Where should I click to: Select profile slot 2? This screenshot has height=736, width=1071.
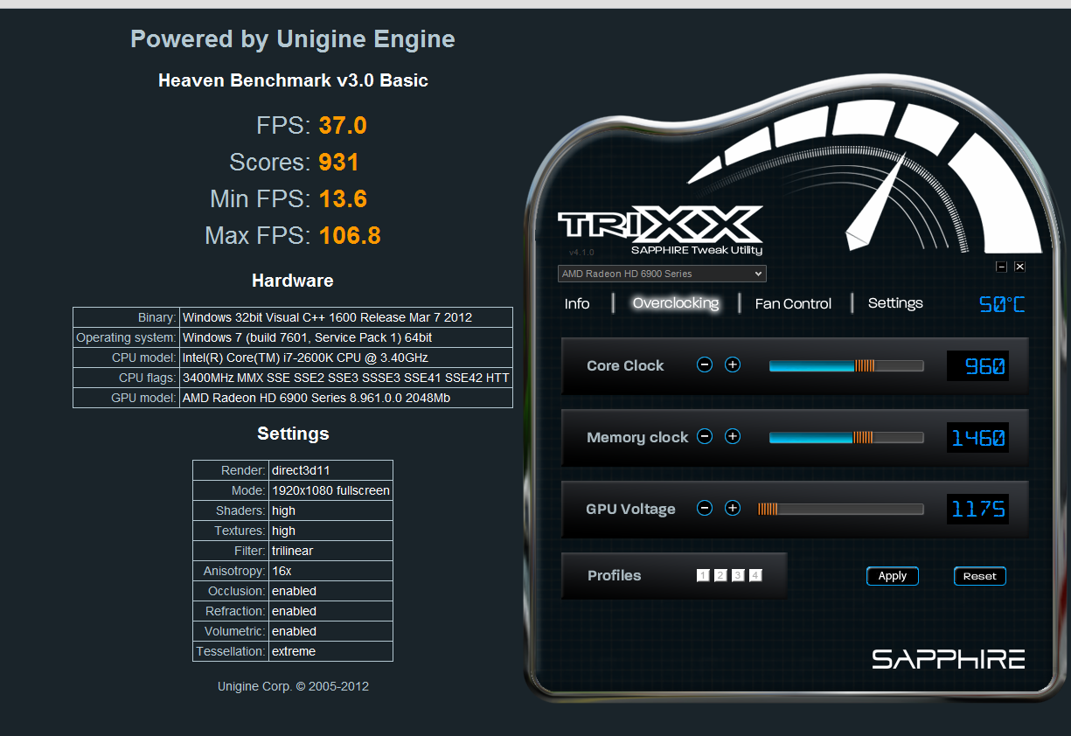720,575
